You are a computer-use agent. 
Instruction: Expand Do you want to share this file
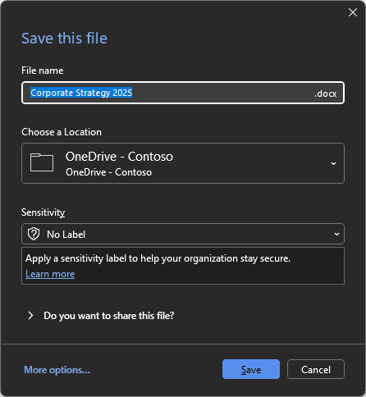tap(109, 316)
